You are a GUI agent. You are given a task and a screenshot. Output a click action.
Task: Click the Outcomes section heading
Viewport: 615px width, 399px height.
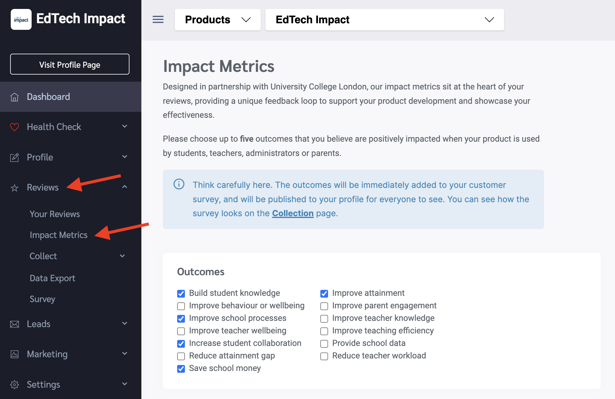point(201,272)
